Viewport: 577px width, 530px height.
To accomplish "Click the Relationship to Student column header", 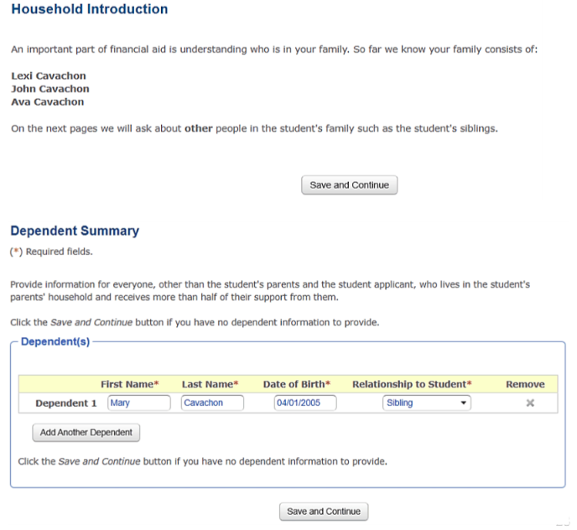I will [412, 384].
